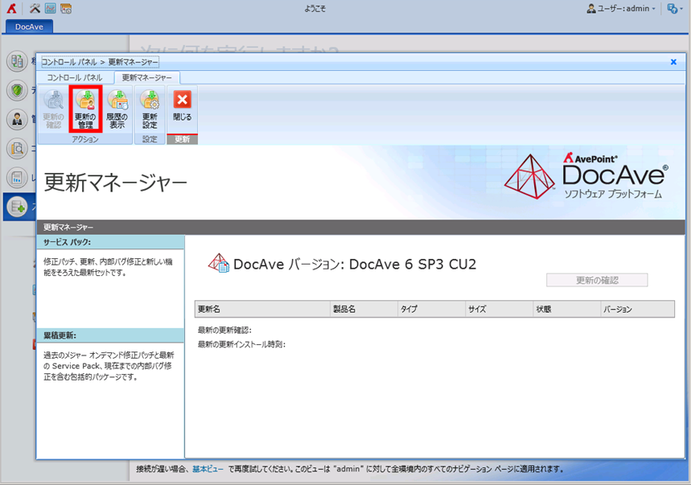
Task: Expand the help dropdown arrow
Action: click(x=681, y=9)
